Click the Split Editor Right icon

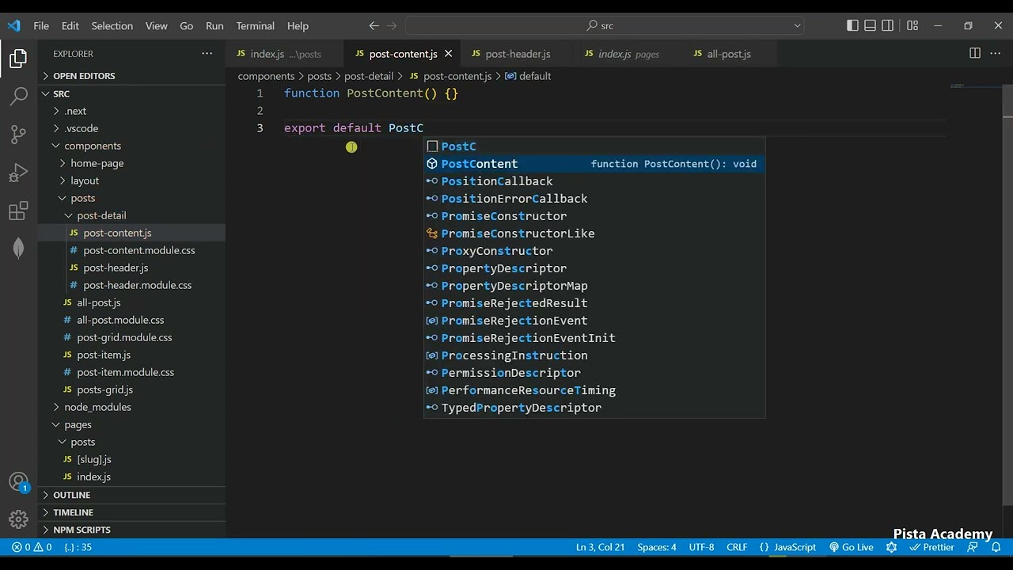click(975, 53)
